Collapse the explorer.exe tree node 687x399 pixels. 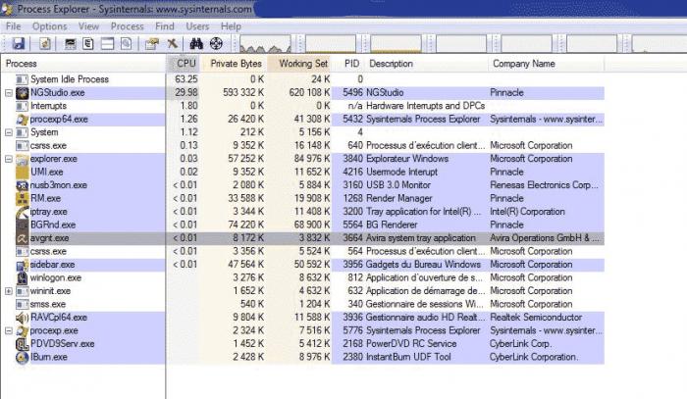coord(8,159)
